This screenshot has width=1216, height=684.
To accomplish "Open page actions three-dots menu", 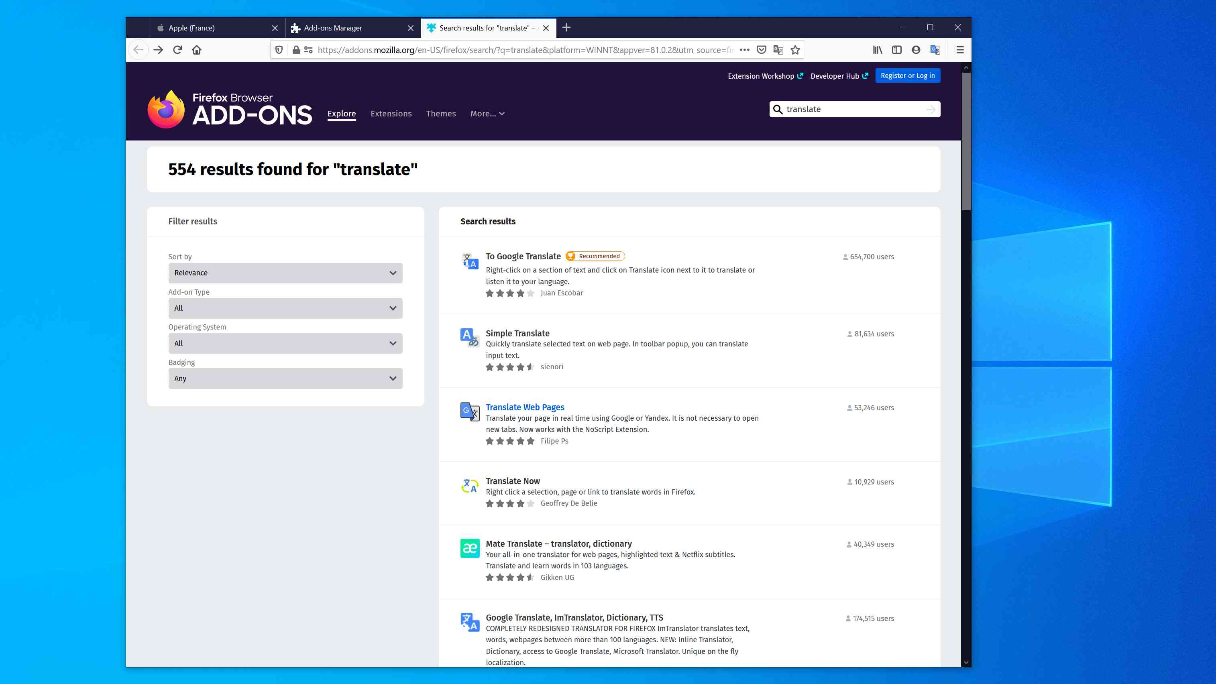I will click(744, 50).
